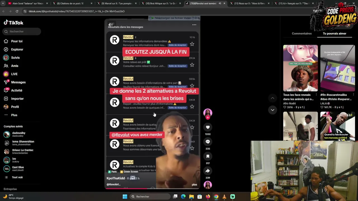This screenshot has height=201, width=358.
Task: Open the spinning sound disc avatar
Action: click(x=208, y=185)
